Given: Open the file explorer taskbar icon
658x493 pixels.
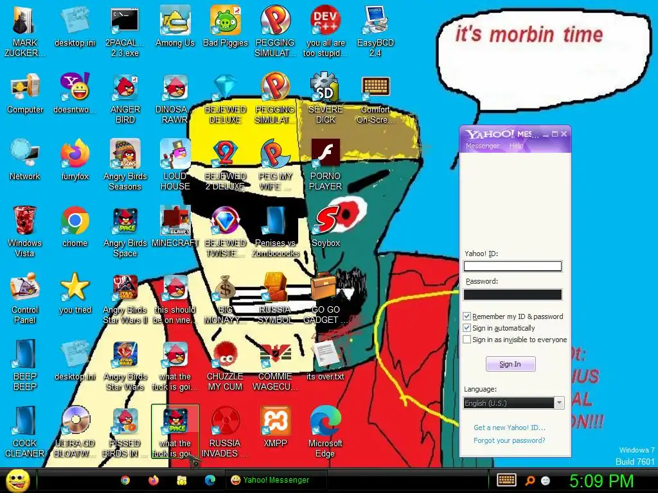Looking at the screenshot, I should pos(182,480).
